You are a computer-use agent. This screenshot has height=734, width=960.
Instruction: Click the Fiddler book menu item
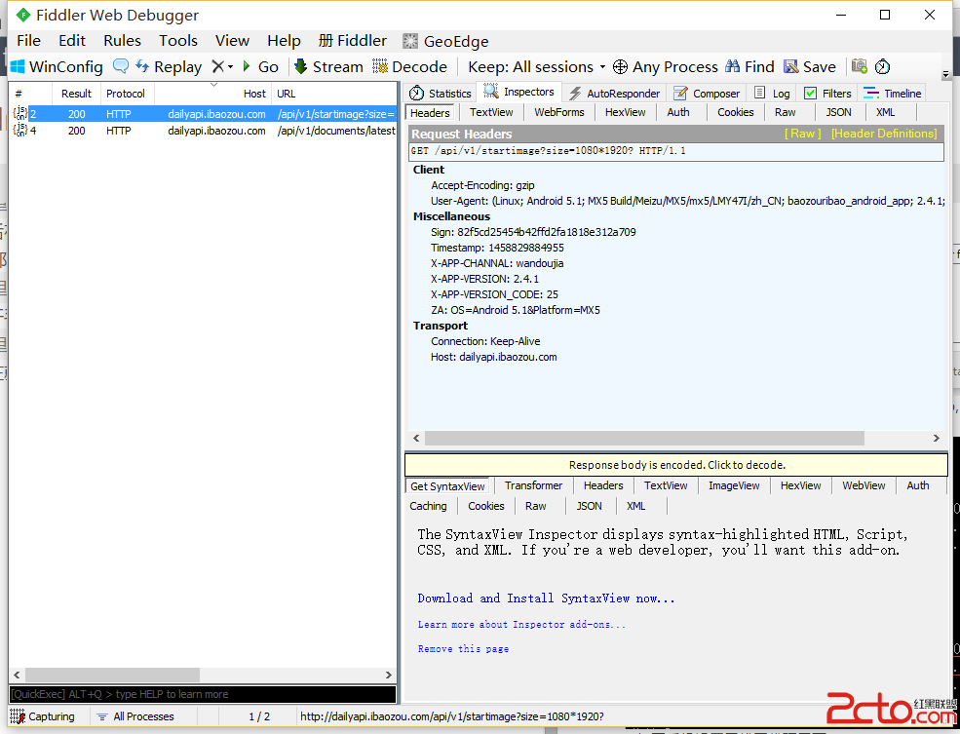[353, 41]
